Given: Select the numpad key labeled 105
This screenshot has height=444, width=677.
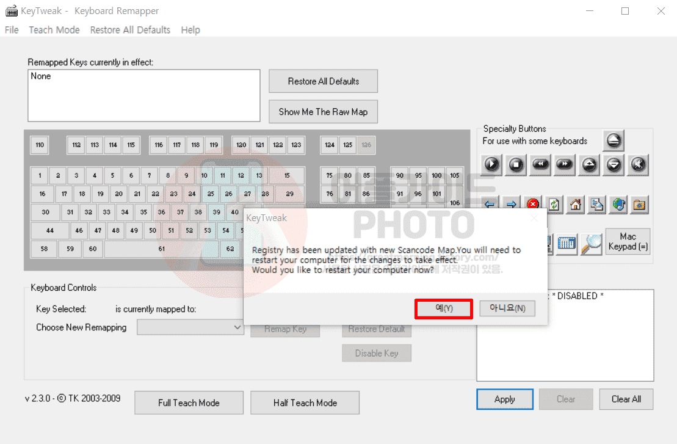Looking at the screenshot, I should (x=455, y=175).
